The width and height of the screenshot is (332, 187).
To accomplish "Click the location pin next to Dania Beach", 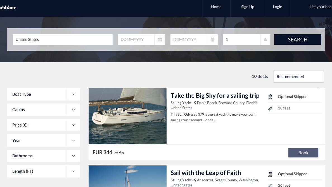I will [195, 103].
